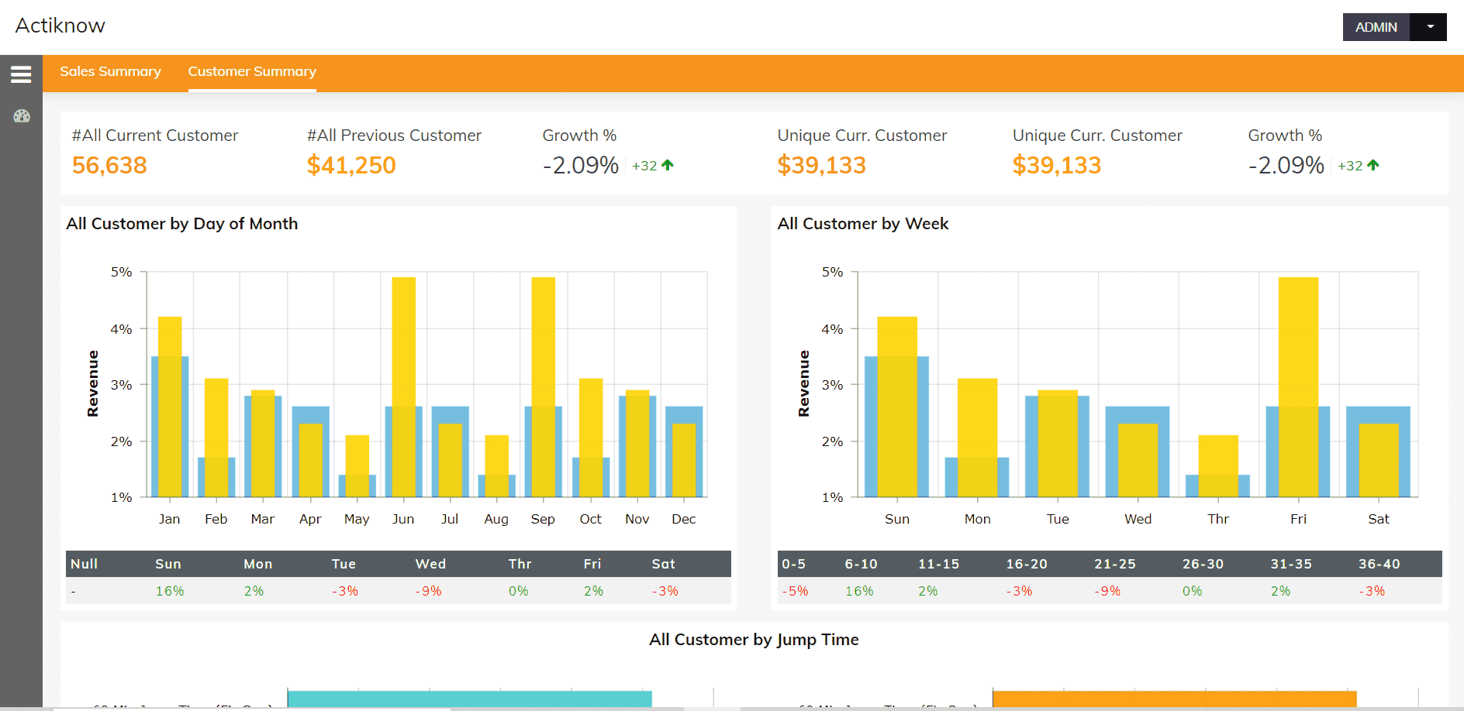The image size is (1464, 711).
Task: Click the 31-35 column header
Action: click(1291, 564)
